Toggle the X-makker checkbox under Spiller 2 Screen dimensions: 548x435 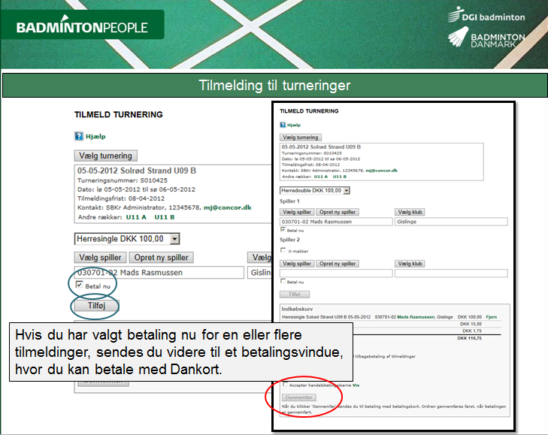(x=283, y=251)
